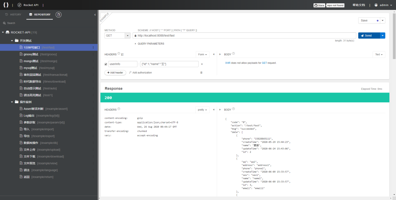Click the Rocket API checkmark icon
The height and width of the screenshot is (200, 396).
pyautogui.click(x=19, y=5)
